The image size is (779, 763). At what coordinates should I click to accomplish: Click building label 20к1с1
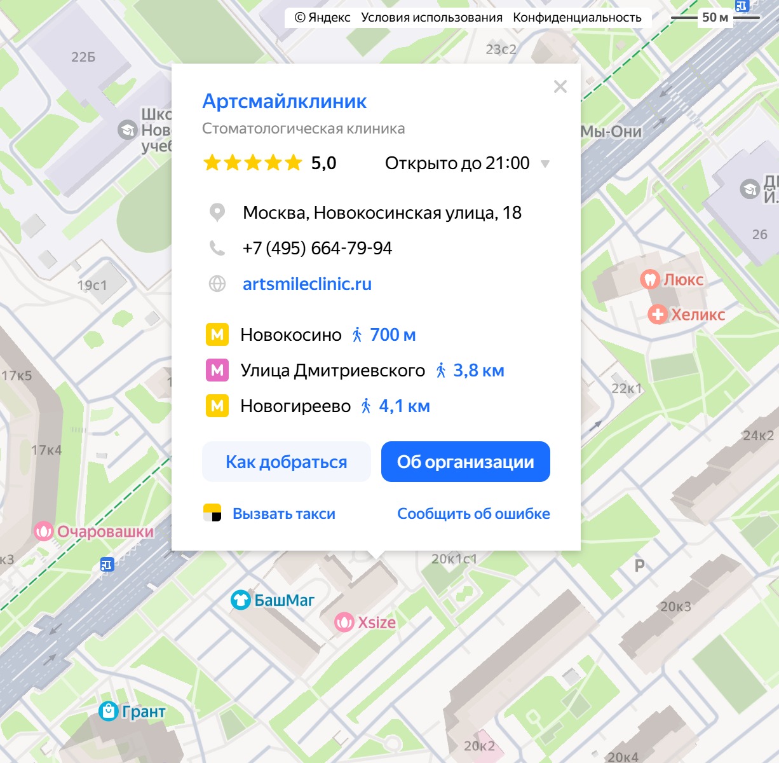click(x=454, y=559)
